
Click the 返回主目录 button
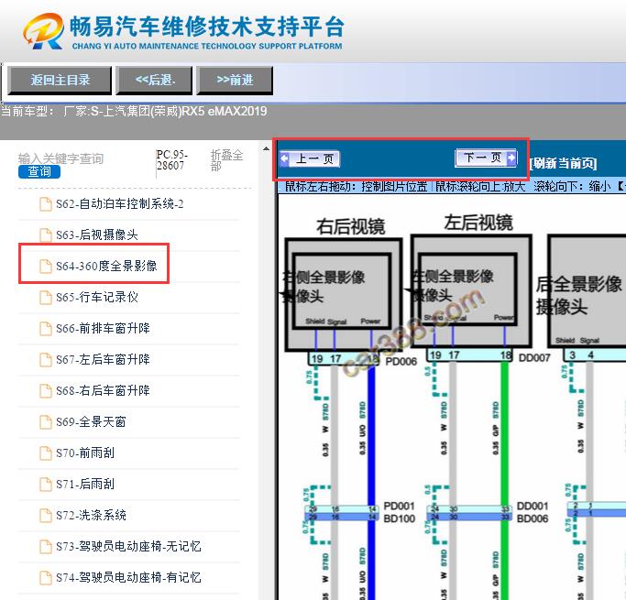point(60,81)
